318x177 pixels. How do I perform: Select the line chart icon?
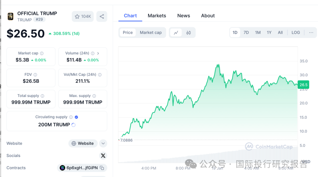[176, 33]
